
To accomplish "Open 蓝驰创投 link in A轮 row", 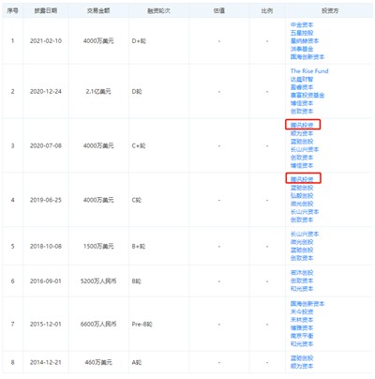I will 302,358.
